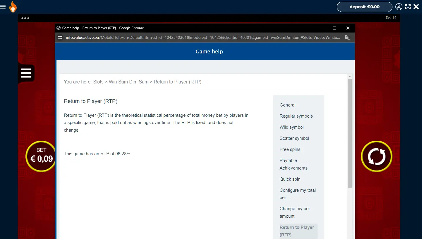
Task: Open the Wild symbol help topic
Action: click(291, 127)
